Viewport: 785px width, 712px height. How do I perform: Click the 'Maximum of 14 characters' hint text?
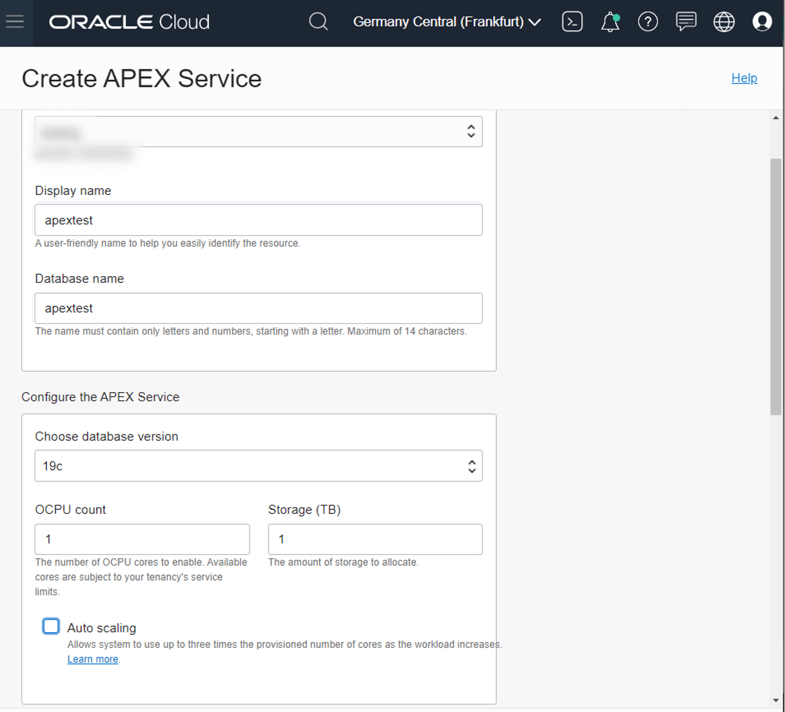407,331
